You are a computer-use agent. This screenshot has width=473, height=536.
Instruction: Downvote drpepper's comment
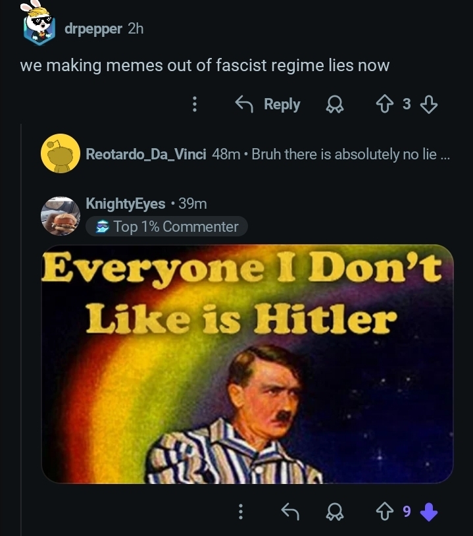pyautogui.click(x=428, y=104)
